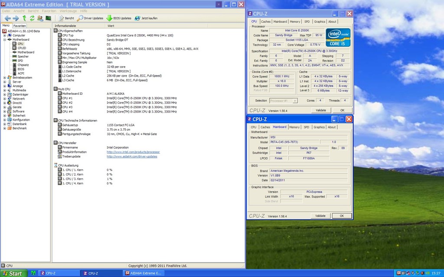
Task: Expand the Software tree node
Action: tap(4, 111)
